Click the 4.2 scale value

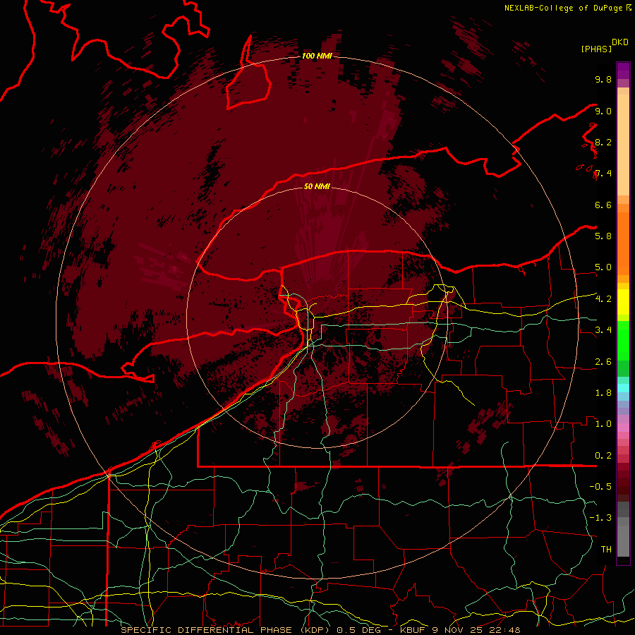coord(603,299)
